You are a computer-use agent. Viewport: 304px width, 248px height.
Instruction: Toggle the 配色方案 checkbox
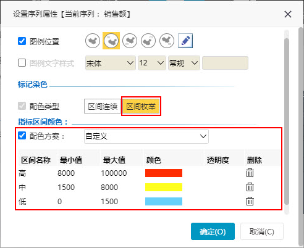pos(22,136)
